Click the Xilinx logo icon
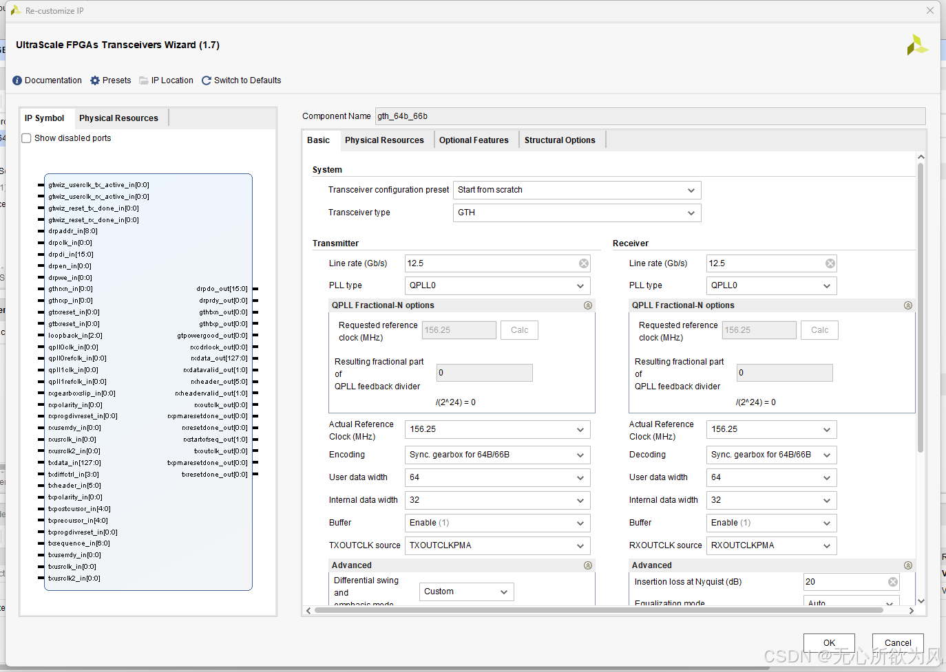Image resolution: width=946 pixels, height=672 pixels. pyautogui.click(x=917, y=45)
